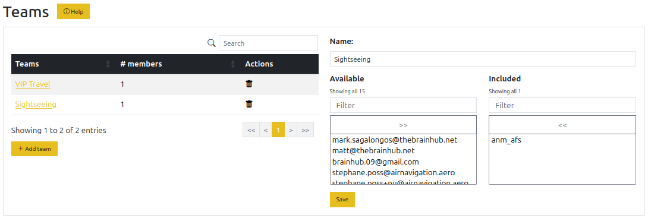The height and width of the screenshot is (218, 648).
Task: Click the member count of VIP Travel row
Action: tap(122, 84)
